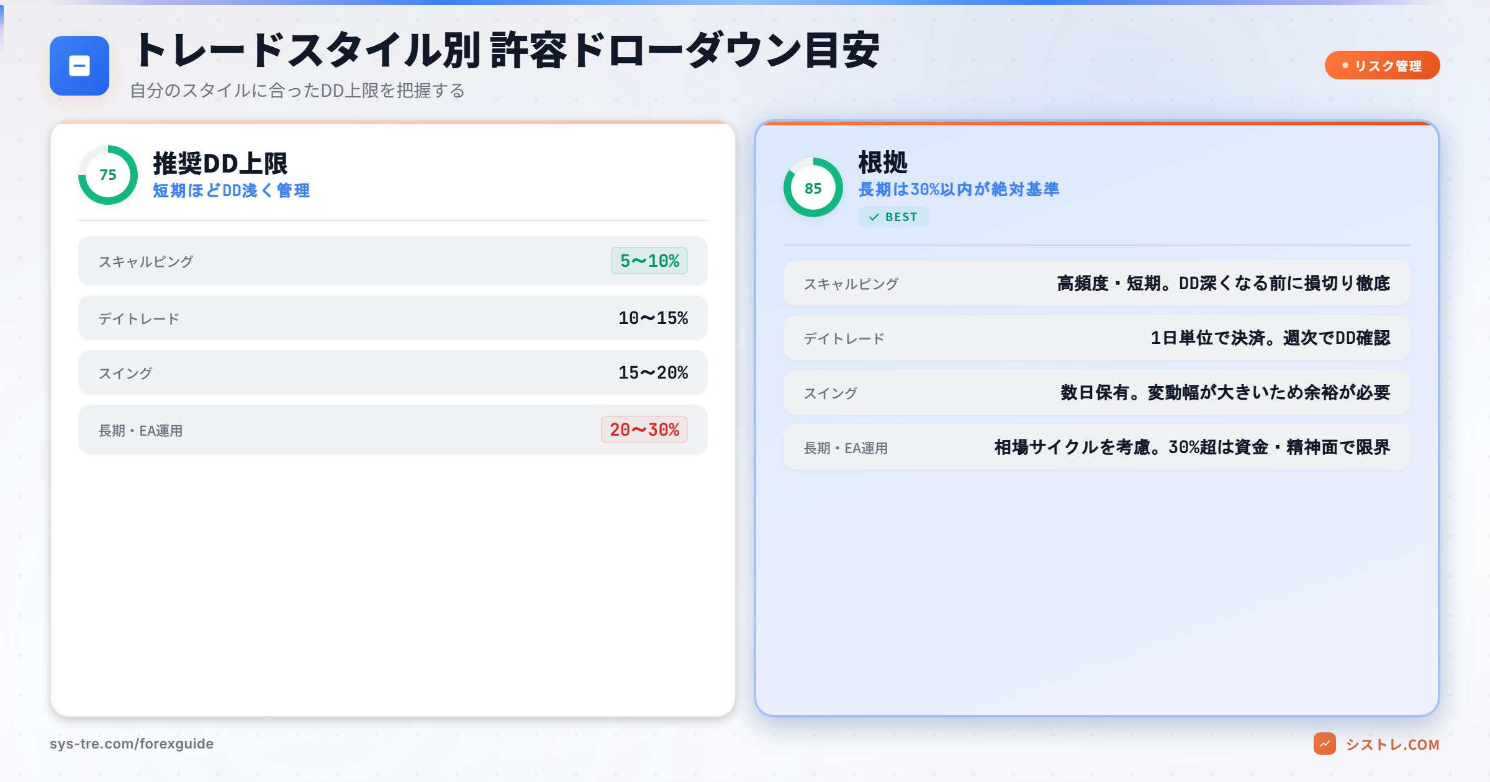Select スイング row in 推奨DD上限 card

pos(393,372)
